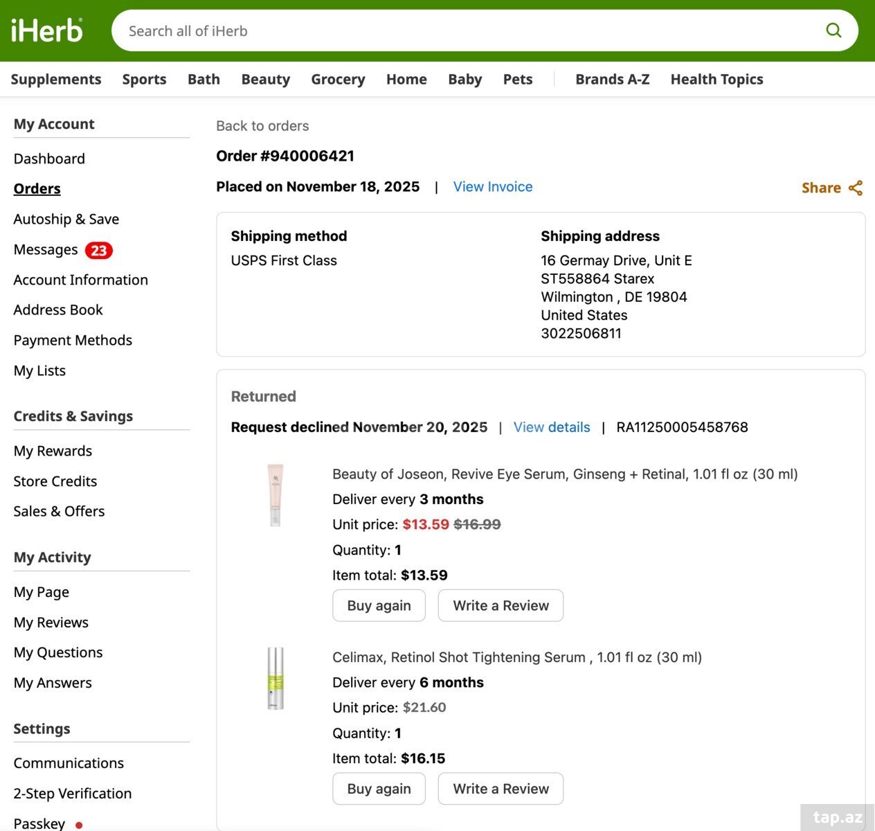Open Passkey settings
The height and width of the screenshot is (831, 875).
(x=39, y=823)
